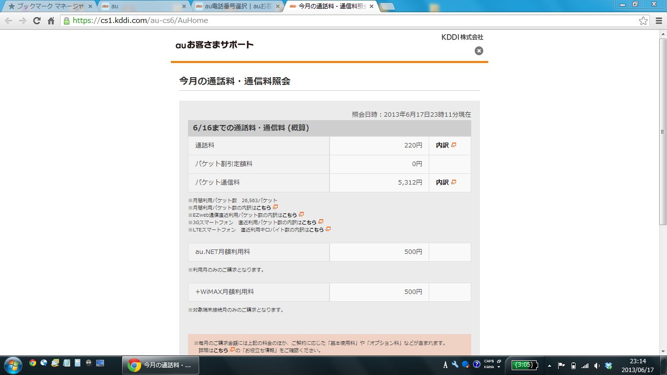This screenshot has height=375, width=667.
Task: Open the IME input mode 'A' indicator
Action: pyautogui.click(x=445, y=365)
